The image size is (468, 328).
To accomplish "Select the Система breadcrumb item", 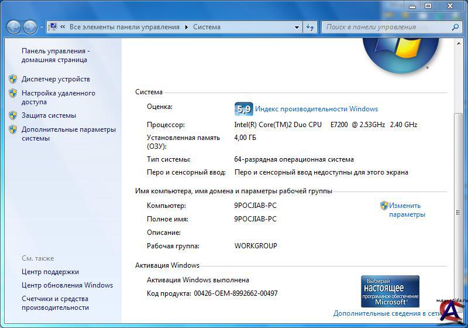I will pyautogui.click(x=207, y=27).
